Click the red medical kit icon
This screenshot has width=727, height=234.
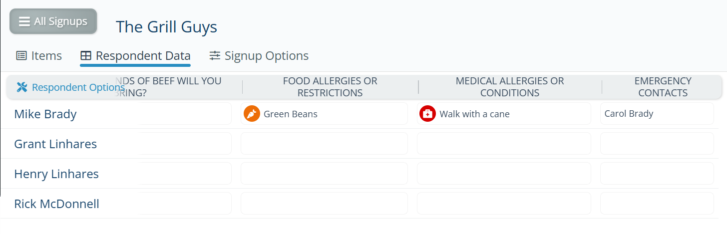[427, 114]
